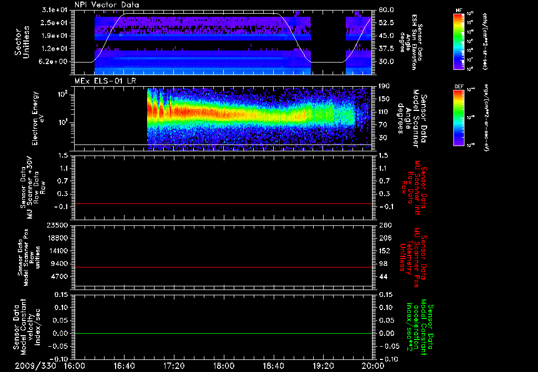Select the DEF rainbow color bar

459,118
